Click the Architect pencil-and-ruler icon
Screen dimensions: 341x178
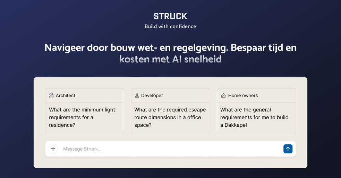click(x=51, y=95)
